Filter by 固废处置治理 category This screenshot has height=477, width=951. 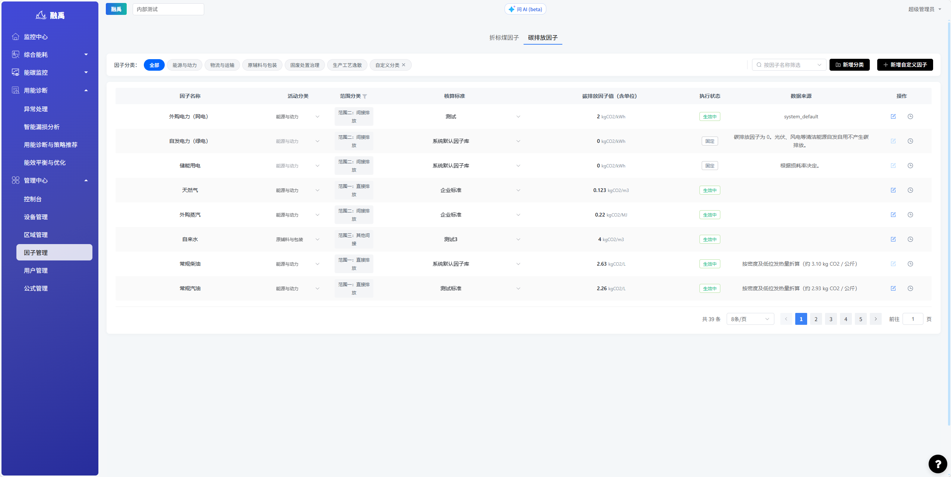click(305, 65)
